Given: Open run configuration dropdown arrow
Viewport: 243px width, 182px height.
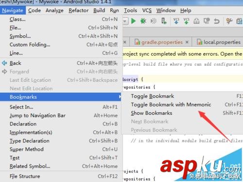Looking at the screenshot, I should click(125, 21).
